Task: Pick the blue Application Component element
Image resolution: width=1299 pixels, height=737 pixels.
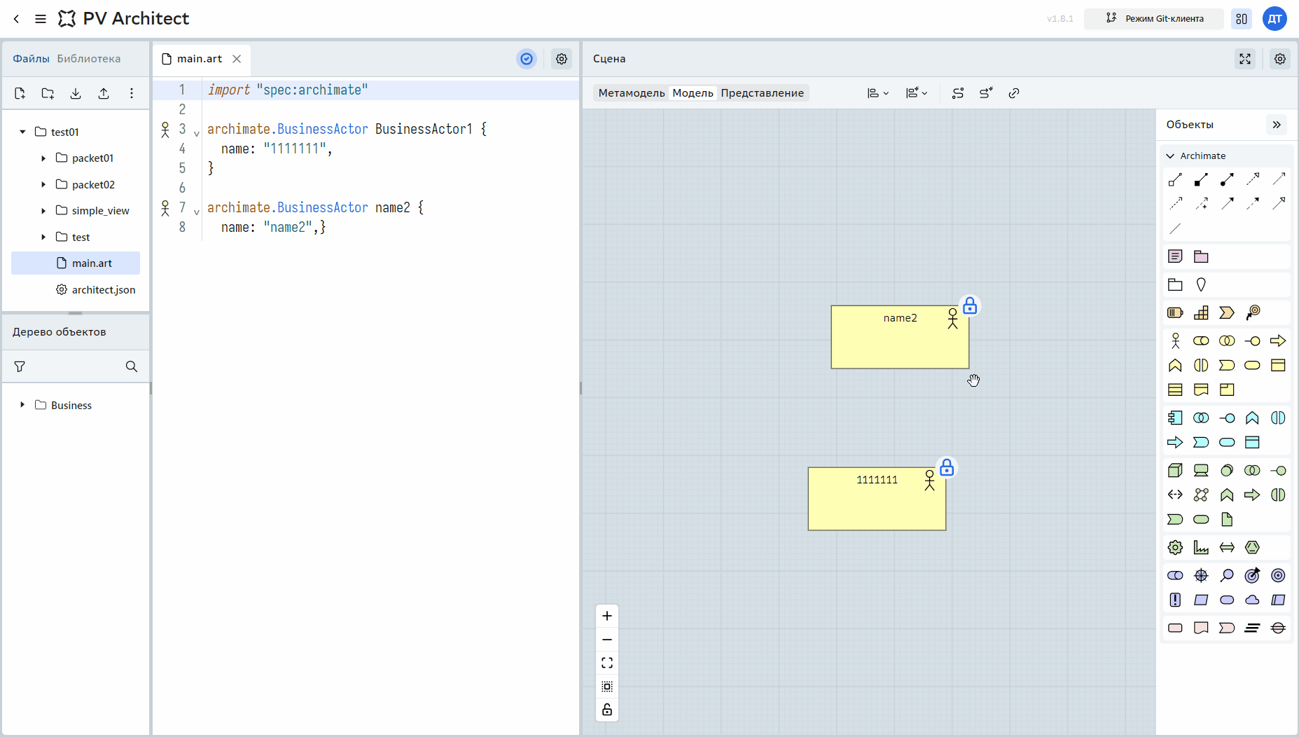Action: coord(1175,418)
